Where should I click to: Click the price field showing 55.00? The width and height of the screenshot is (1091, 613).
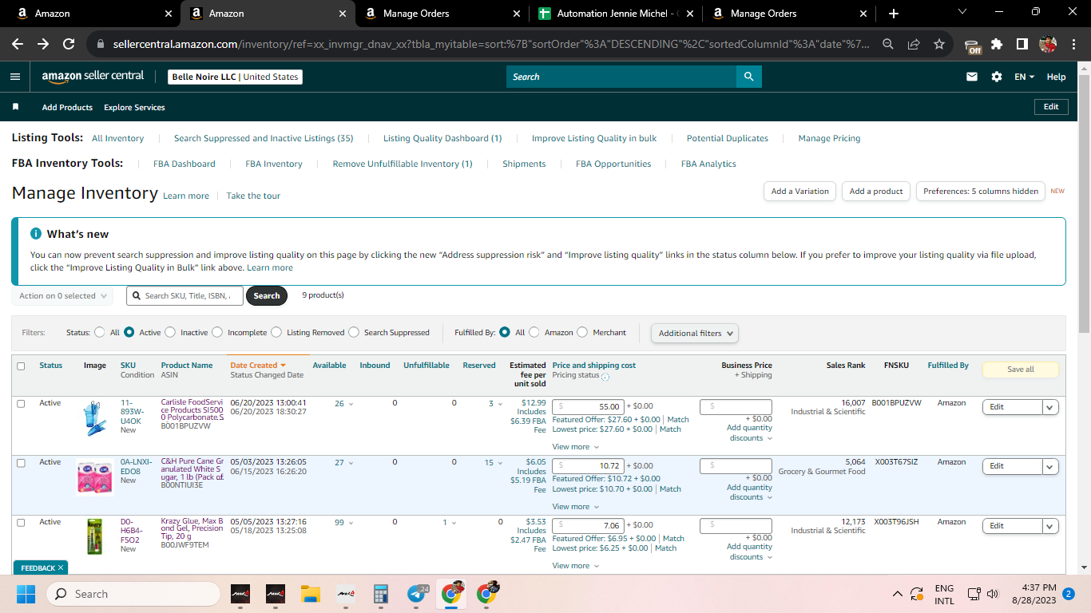pos(588,406)
